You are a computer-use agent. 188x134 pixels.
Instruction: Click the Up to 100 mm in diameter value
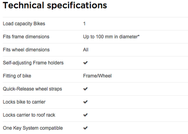pyautogui.click(x=111, y=37)
